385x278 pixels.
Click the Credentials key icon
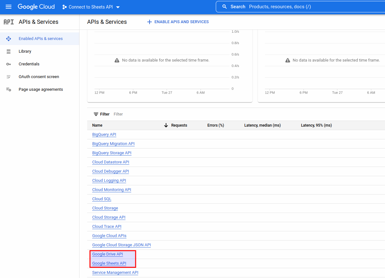[x=9, y=64]
